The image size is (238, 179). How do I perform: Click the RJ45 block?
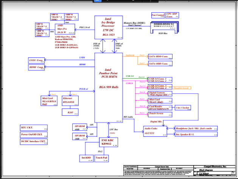click(70, 112)
